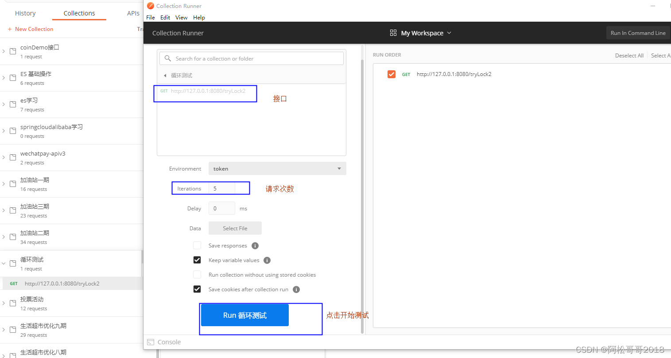
Task: Click the runner left panel vertical scrollbar
Action: pos(362,196)
